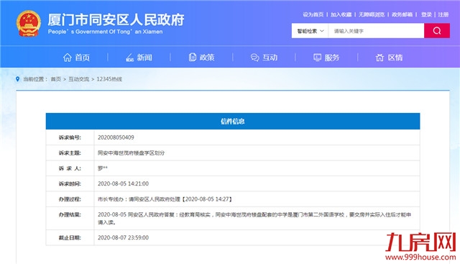Select the 办理结果 reply text
460x264 pixels.
tap(254, 219)
